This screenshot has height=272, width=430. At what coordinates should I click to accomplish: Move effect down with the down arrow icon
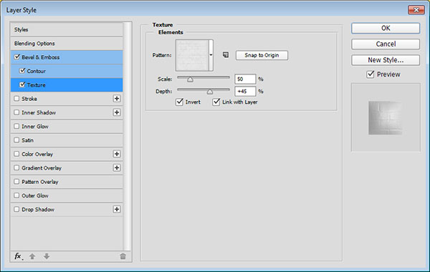click(47, 256)
